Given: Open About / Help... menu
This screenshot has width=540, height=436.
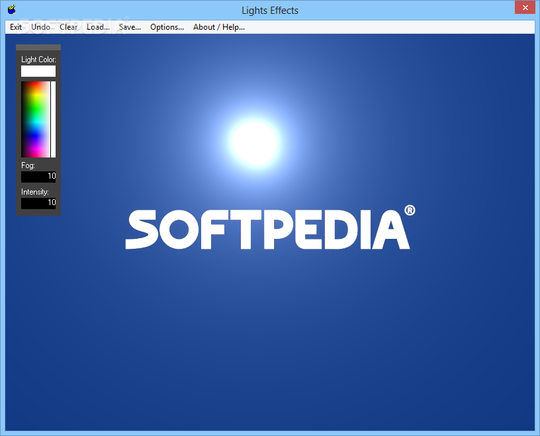Looking at the screenshot, I should point(218,27).
